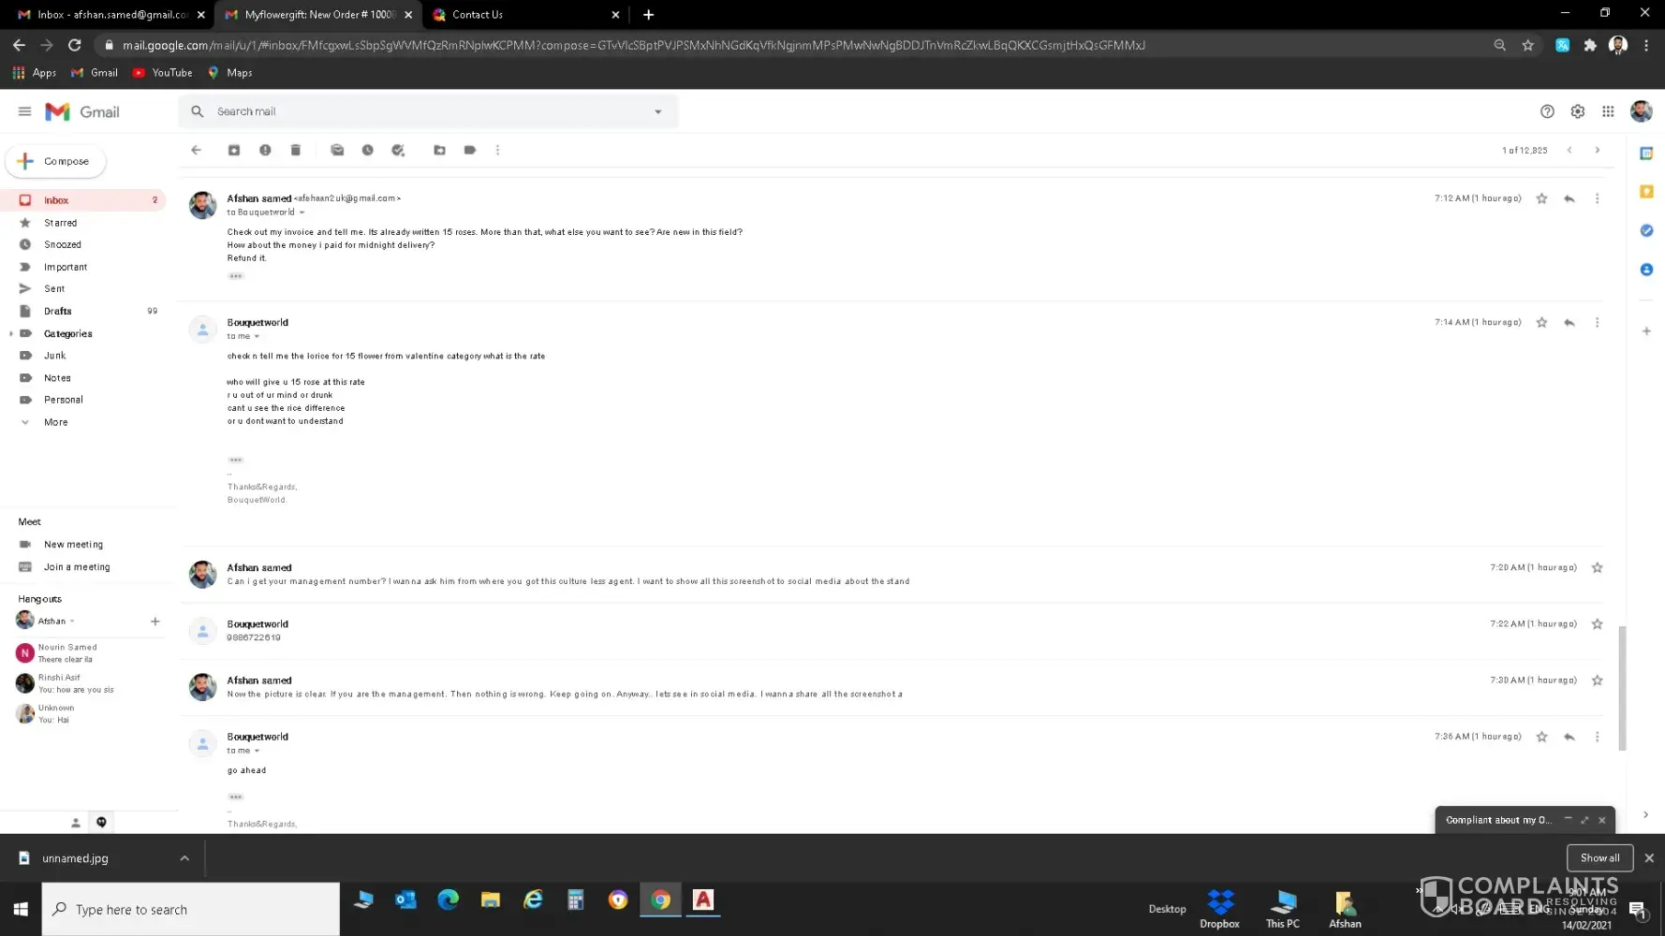Go back to inbox with arrow
This screenshot has width=1665, height=936.
point(196,150)
